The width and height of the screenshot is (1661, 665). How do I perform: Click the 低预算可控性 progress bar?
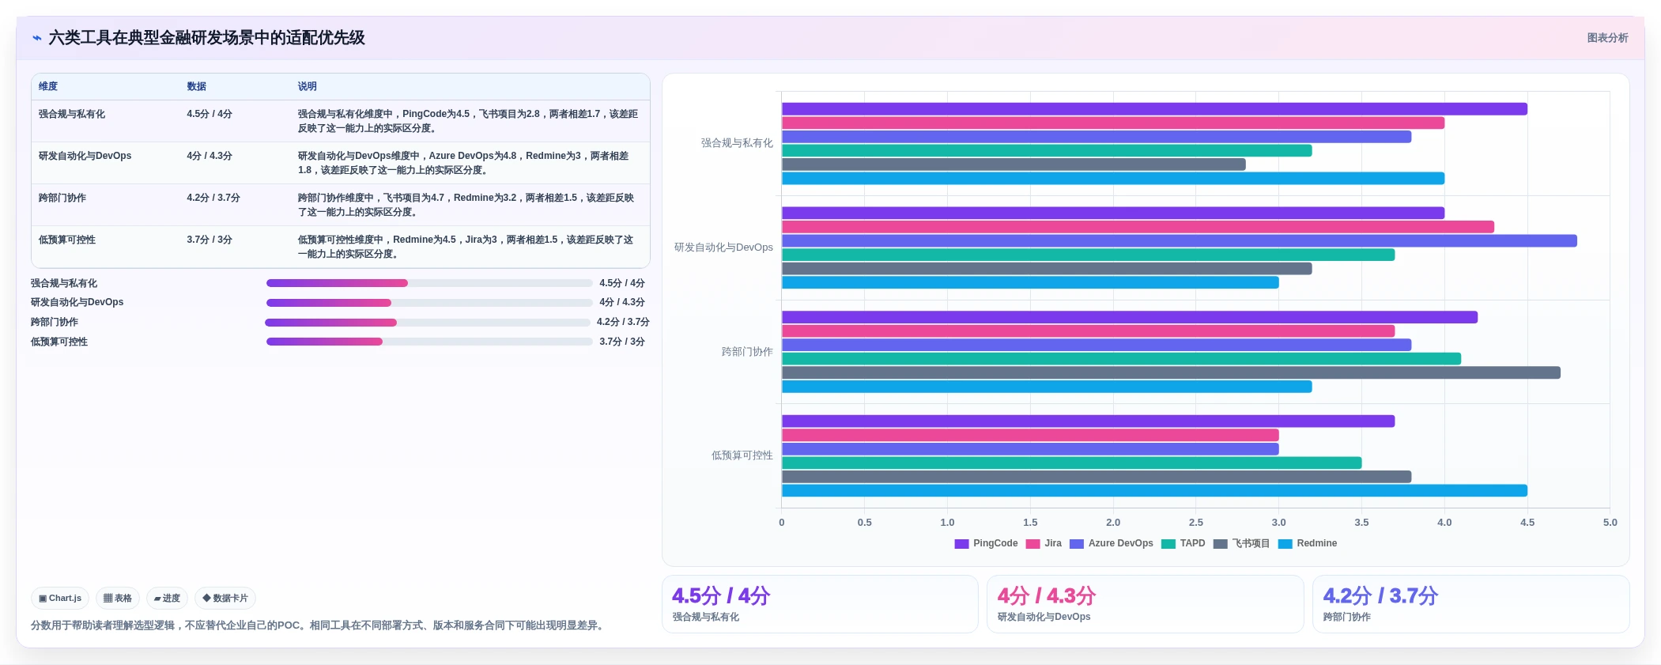point(429,342)
